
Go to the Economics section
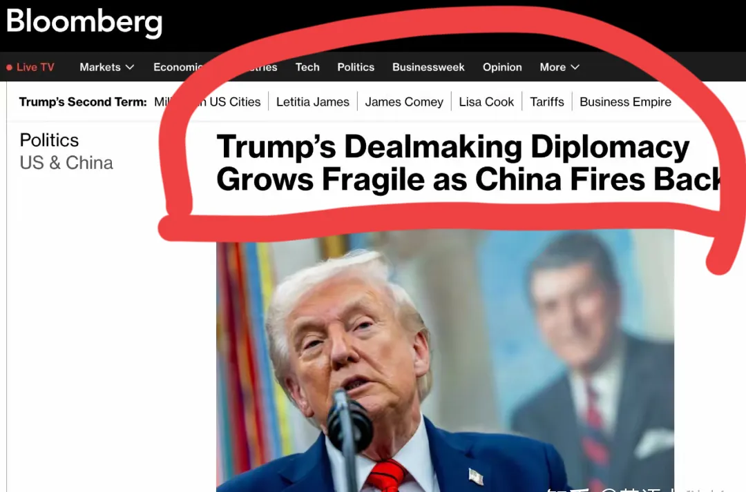(x=178, y=67)
